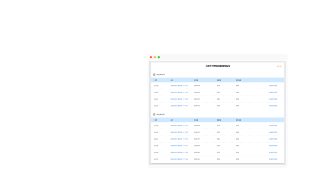View contract flow for the lower table's fifth row
Viewport: 319px width, 173px height.
tap(273, 152)
